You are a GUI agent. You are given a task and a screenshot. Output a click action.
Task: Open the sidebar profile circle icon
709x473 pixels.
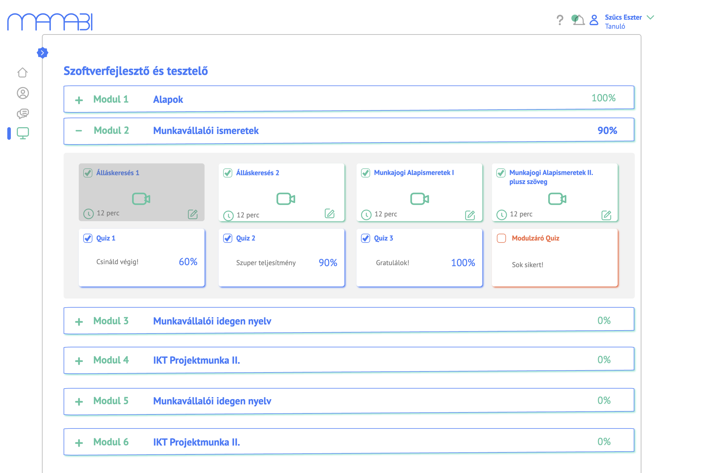pyautogui.click(x=23, y=93)
